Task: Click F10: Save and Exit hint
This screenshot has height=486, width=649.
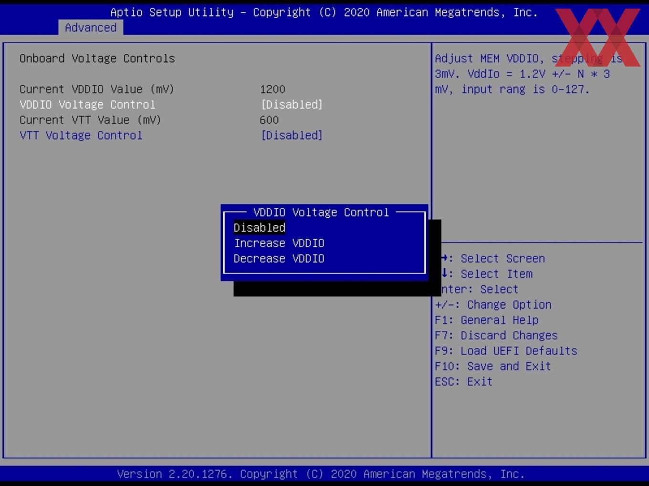Action: (493, 366)
